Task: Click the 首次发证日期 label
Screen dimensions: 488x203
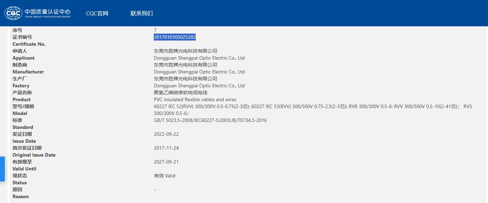Action: pyautogui.click(x=27, y=148)
